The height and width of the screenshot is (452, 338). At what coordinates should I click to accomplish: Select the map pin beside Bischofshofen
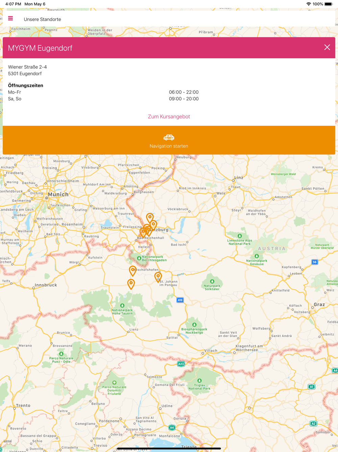pos(132,271)
